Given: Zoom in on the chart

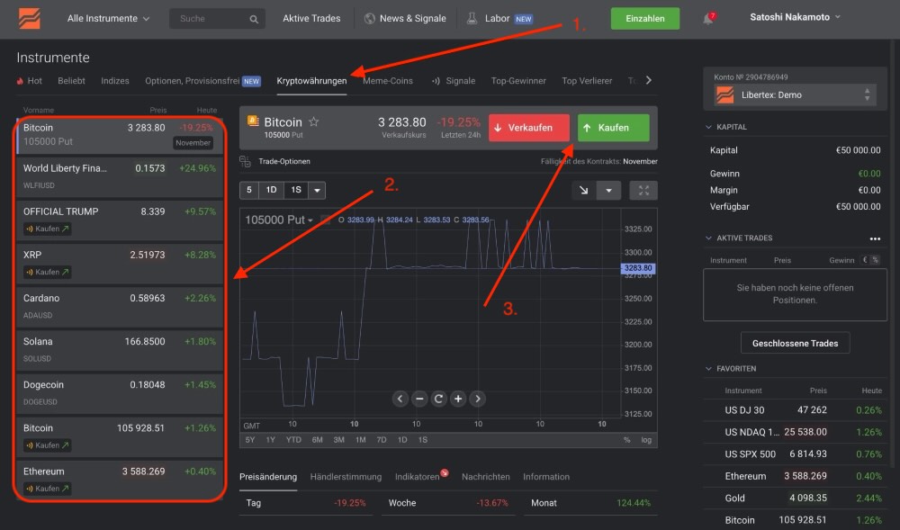Looking at the screenshot, I should tap(458, 399).
